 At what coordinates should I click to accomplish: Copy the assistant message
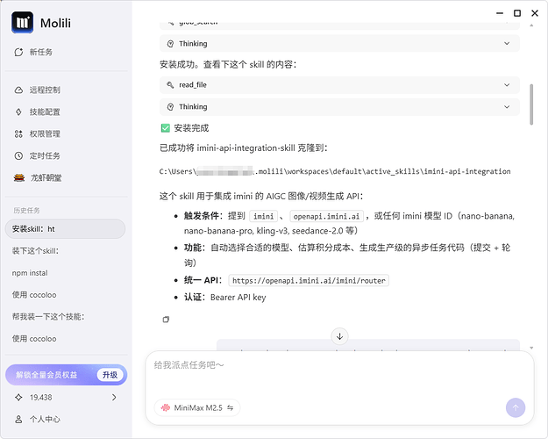point(166,320)
